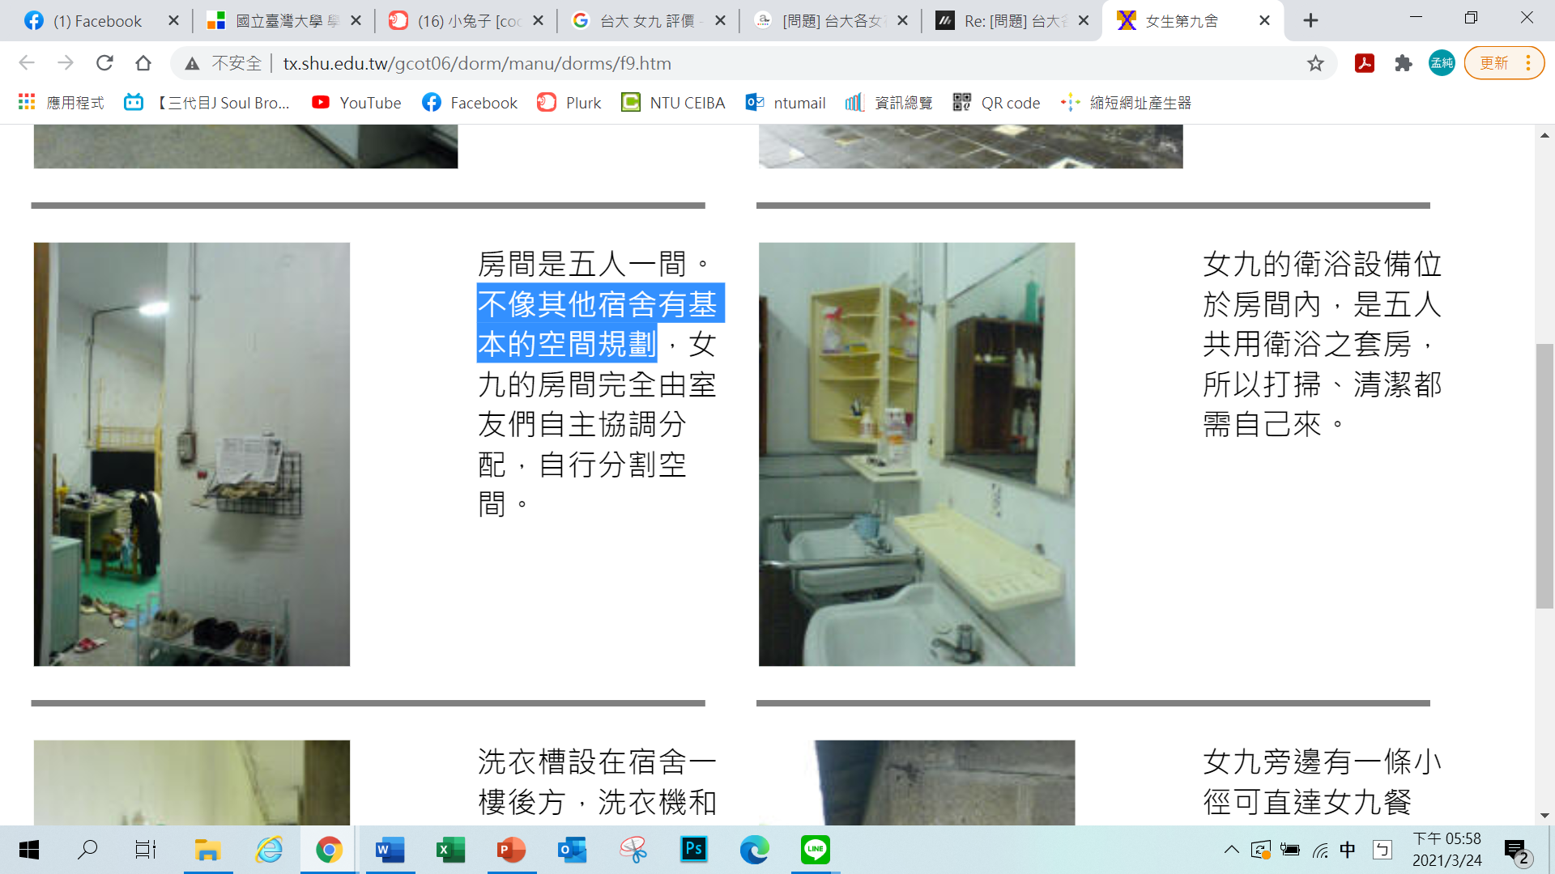Switch to Chrome on the taskbar
This screenshot has height=874, width=1555.
coord(329,850)
